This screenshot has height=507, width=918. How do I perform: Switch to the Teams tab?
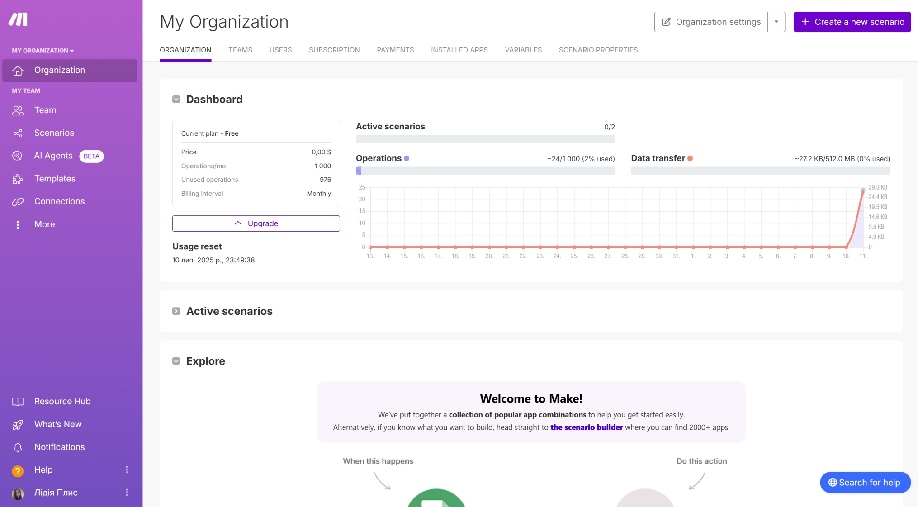click(x=240, y=50)
